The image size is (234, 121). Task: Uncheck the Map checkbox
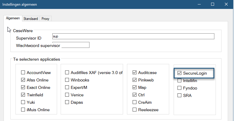tap(134, 88)
